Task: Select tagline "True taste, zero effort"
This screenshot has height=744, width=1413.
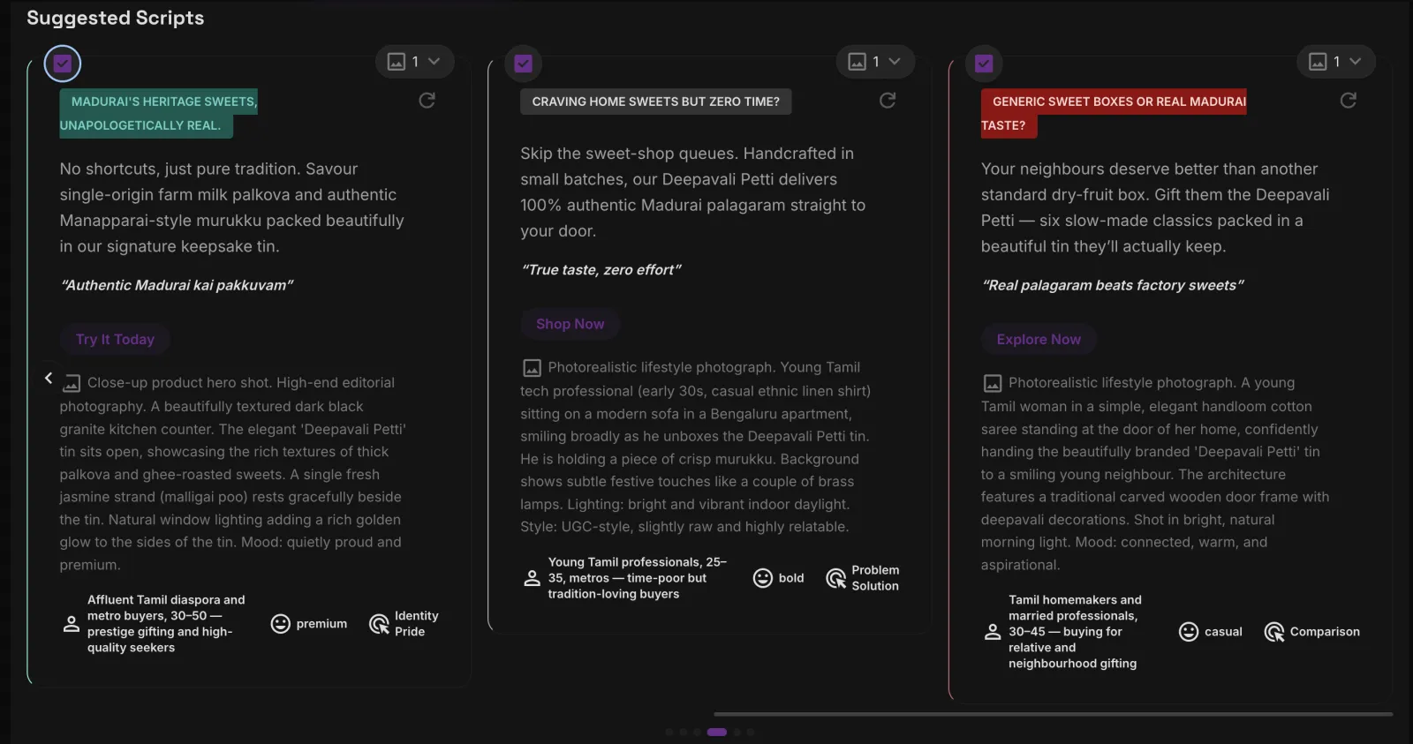Action: pyautogui.click(x=601, y=270)
